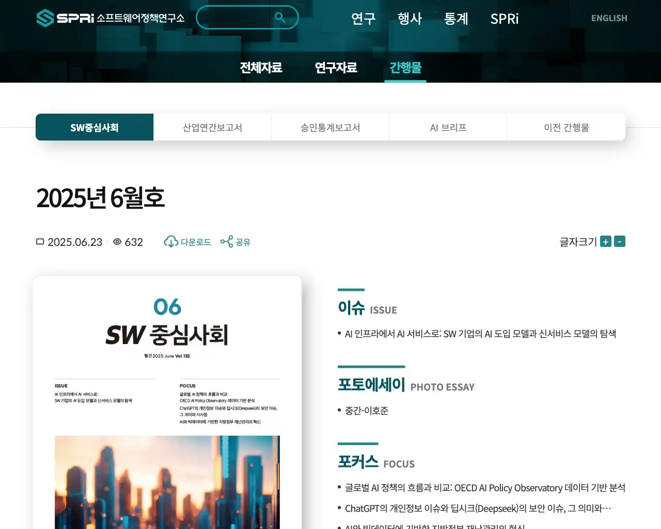
Task: Switch site language to ENGLISH
Action: tap(609, 18)
